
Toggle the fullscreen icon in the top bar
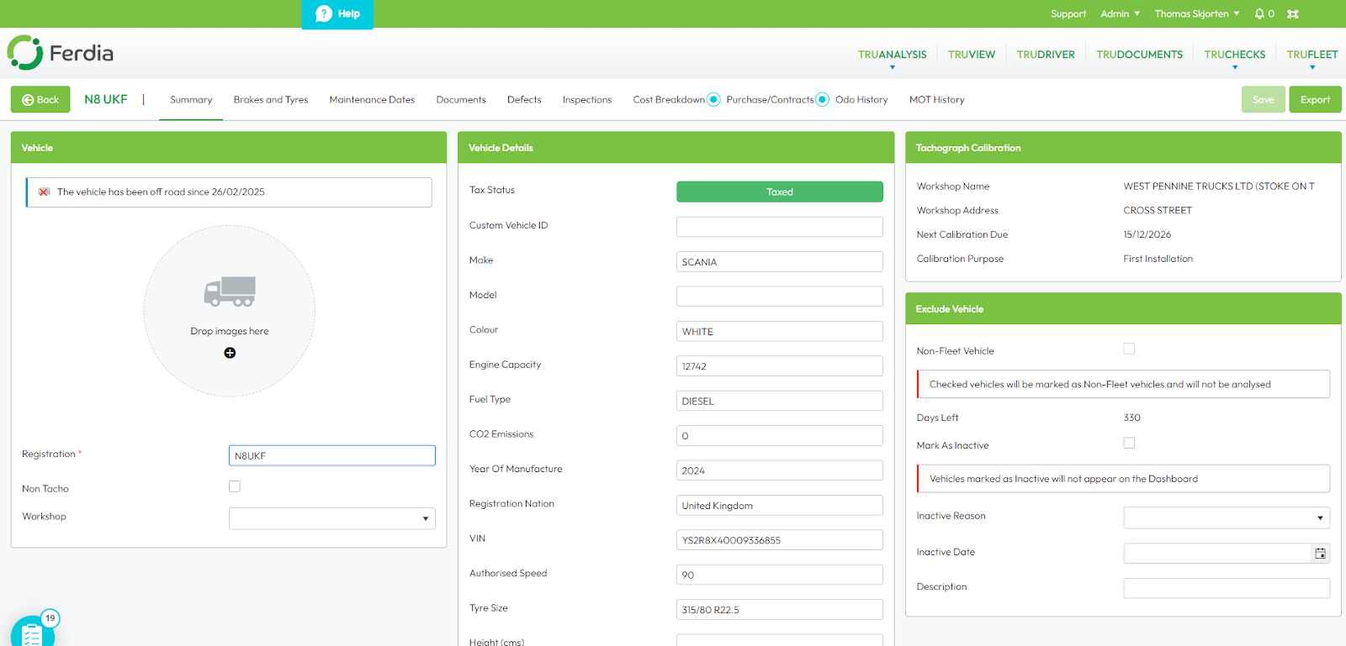(x=1293, y=13)
